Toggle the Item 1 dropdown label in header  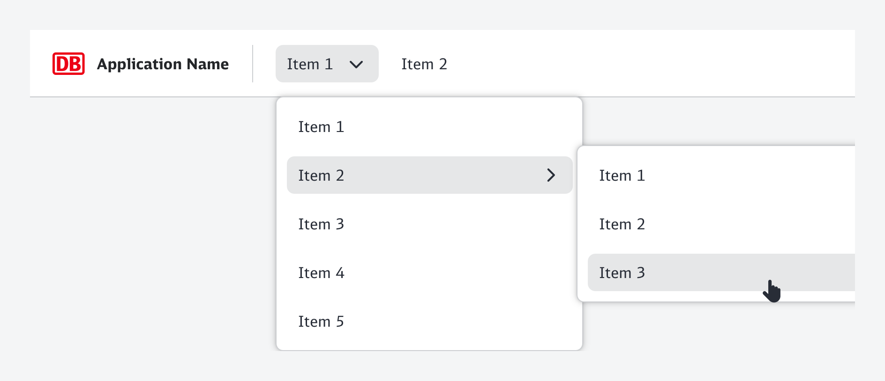point(310,64)
